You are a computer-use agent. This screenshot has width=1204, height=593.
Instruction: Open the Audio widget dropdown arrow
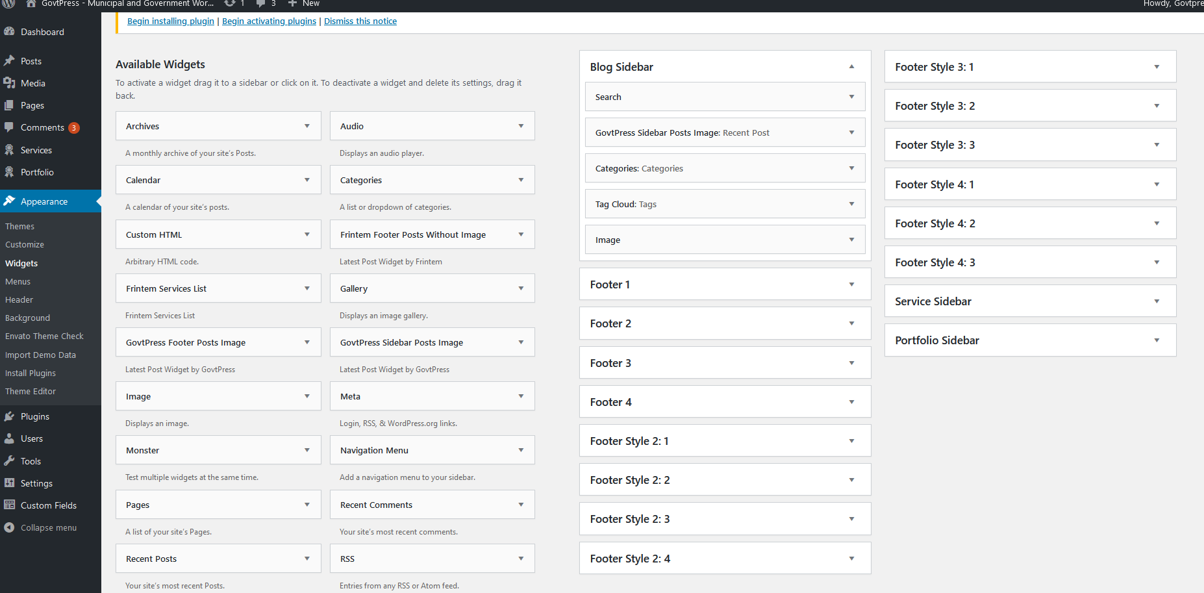click(521, 126)
